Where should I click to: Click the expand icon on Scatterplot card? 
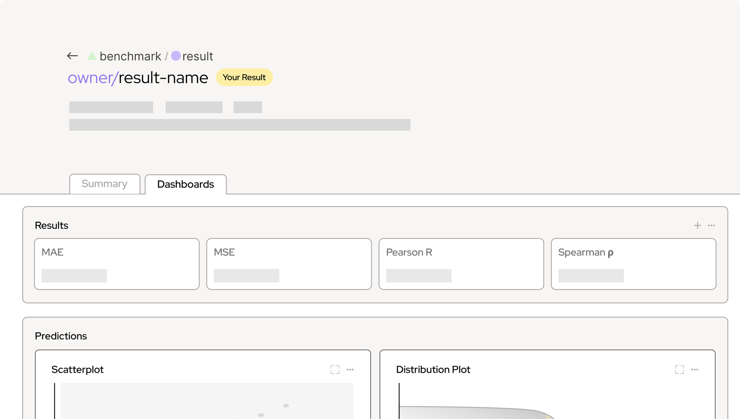[x=335, y=369]
